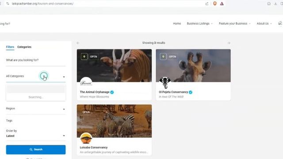Viewport: 283px width, 159px height.
Task: Click the zebras photo thumbnail
Action: (114, 121)
